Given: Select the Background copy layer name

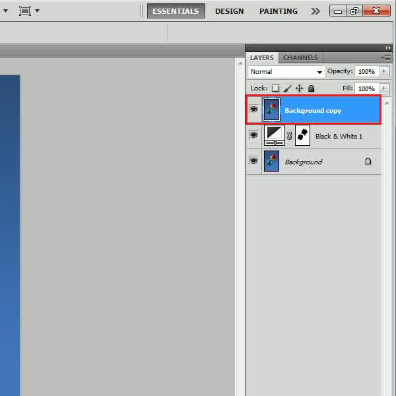Looking at the screenshot, I should coord(313,111).
